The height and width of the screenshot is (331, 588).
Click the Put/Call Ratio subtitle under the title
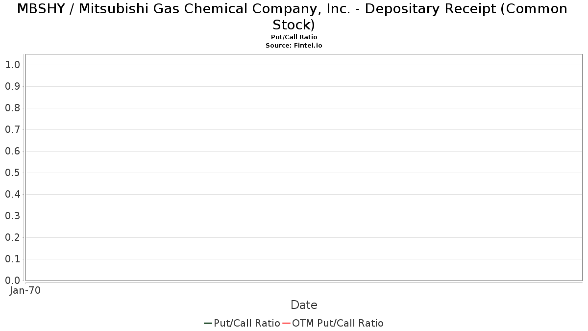point(294,37)
